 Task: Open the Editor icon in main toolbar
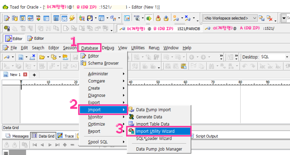(x=7, y=18)
